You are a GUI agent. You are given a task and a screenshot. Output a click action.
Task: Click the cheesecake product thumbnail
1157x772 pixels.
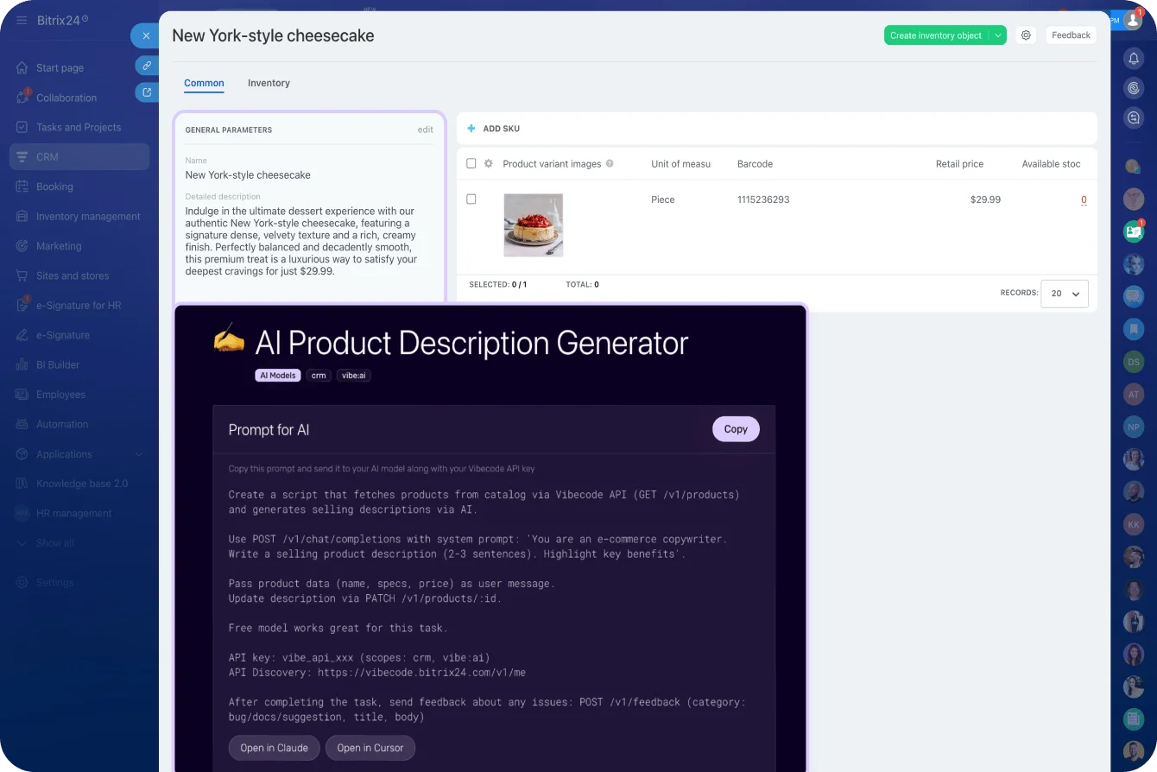tap(534, 225)
